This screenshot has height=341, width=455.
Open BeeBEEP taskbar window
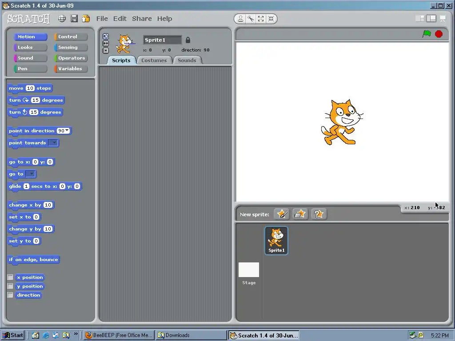click(x=119, y=335)
